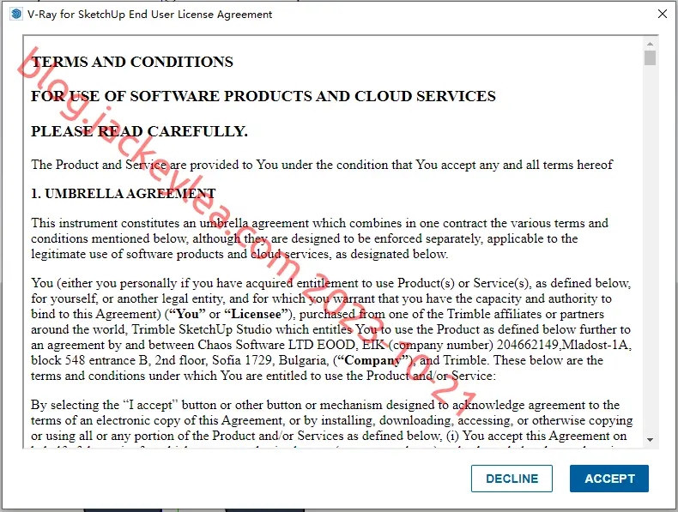Decline the license agreement
This screenshot has width=678, height=512.
[512, 479]
